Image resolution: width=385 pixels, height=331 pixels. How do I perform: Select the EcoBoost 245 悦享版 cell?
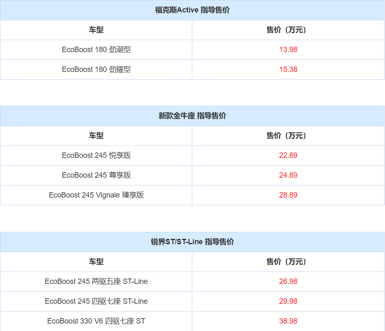[x=96, y=155]
